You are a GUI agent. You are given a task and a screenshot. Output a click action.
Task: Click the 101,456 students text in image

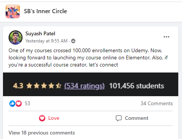point(137,86)
